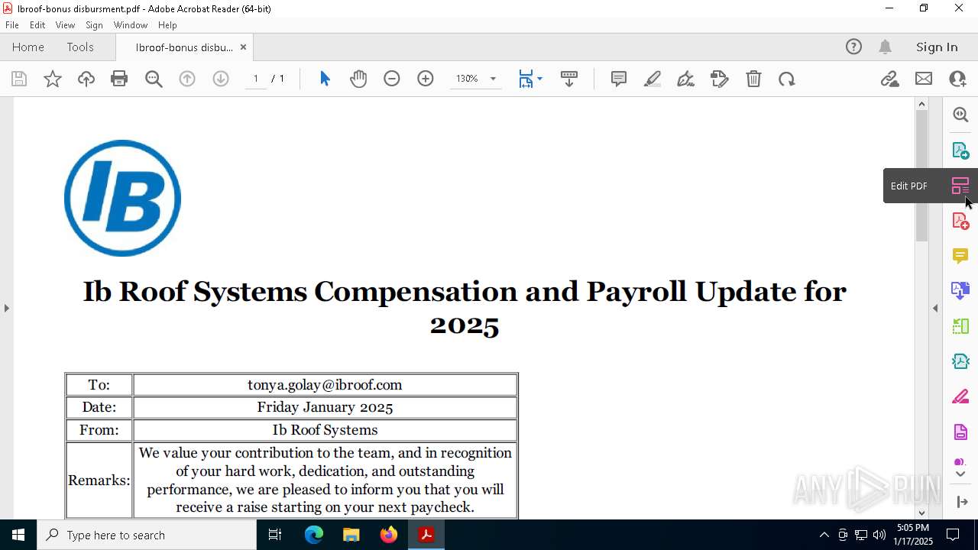Open the Window menu

131,25
